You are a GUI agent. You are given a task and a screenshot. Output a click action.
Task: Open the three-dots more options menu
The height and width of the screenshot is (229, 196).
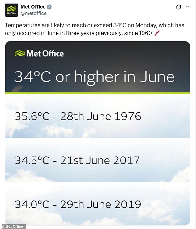coord(187,7)
